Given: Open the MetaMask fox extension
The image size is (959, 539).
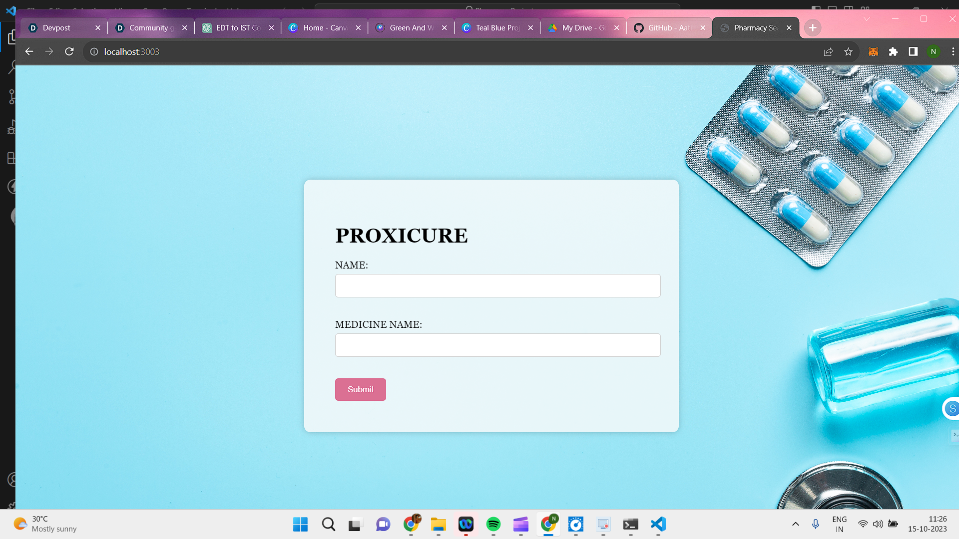Looking at the screenshot, I should click(873, 51).
